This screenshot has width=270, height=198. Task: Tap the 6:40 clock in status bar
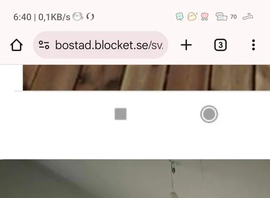(22, 17)
